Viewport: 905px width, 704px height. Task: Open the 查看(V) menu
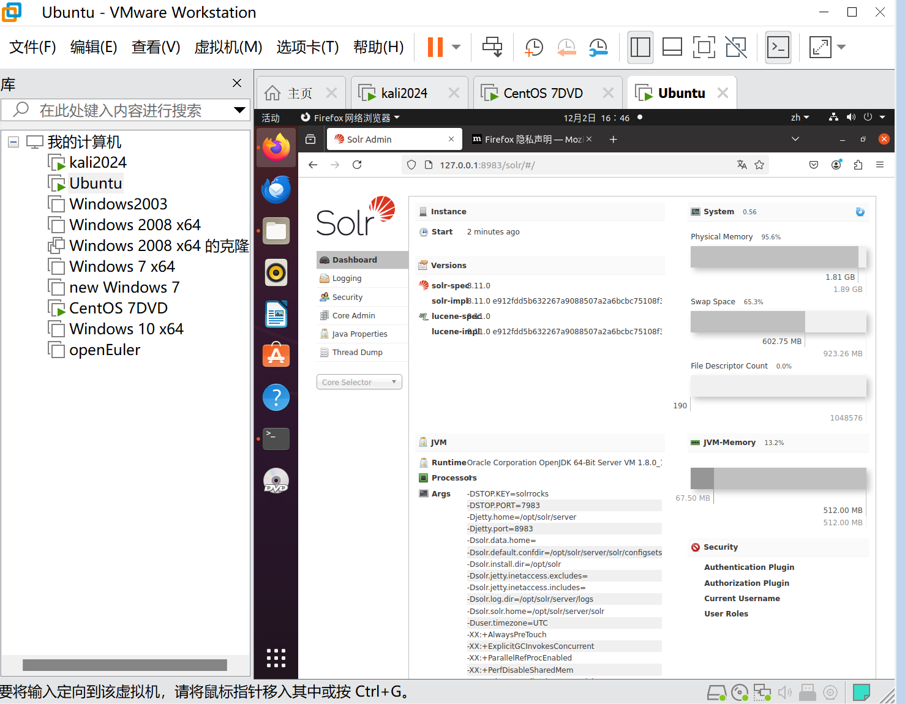(x=156, y=47)
